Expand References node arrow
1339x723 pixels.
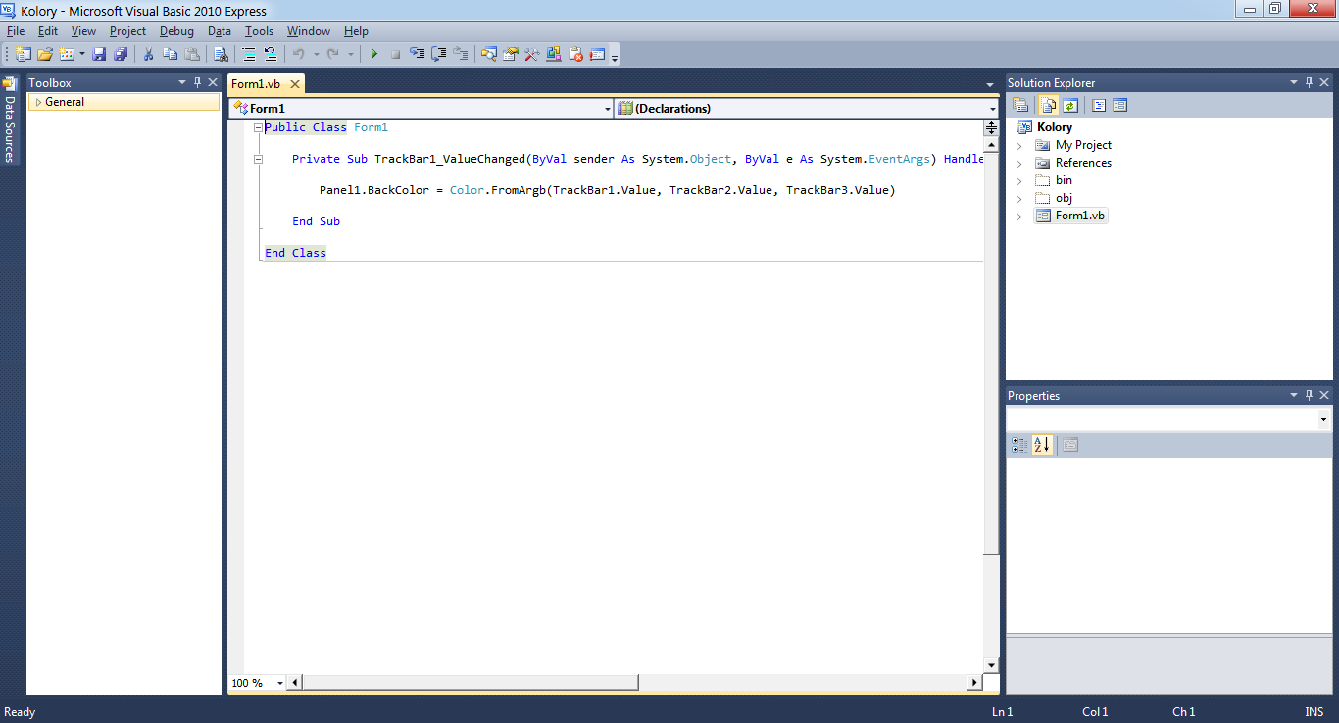1019,163
